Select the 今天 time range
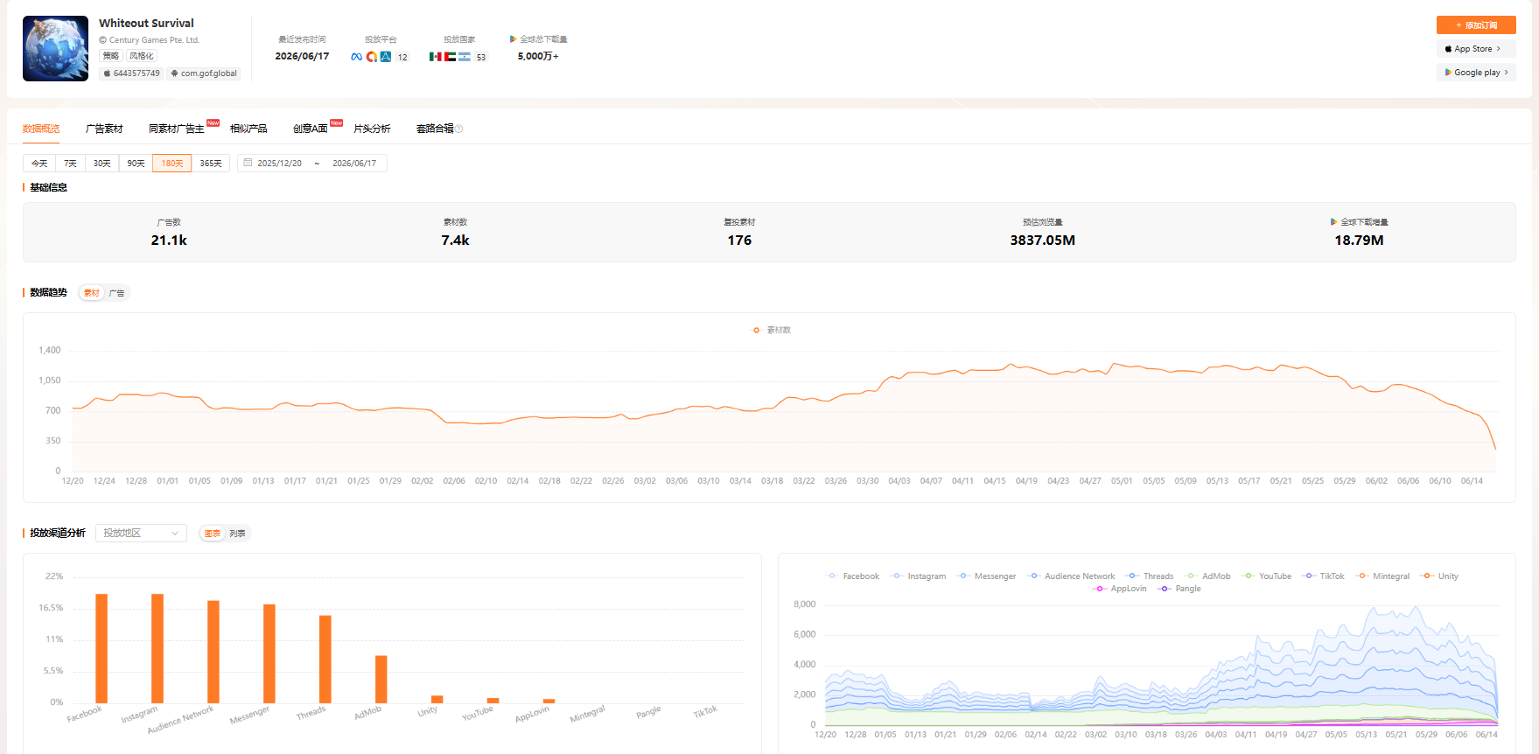The image size is (1539, 754). [x=39, y=164]
